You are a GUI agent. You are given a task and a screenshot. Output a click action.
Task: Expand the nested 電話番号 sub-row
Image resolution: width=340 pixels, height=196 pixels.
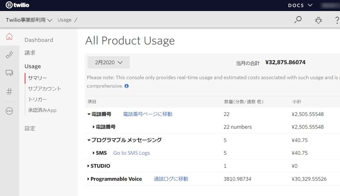tap(93, 127)
